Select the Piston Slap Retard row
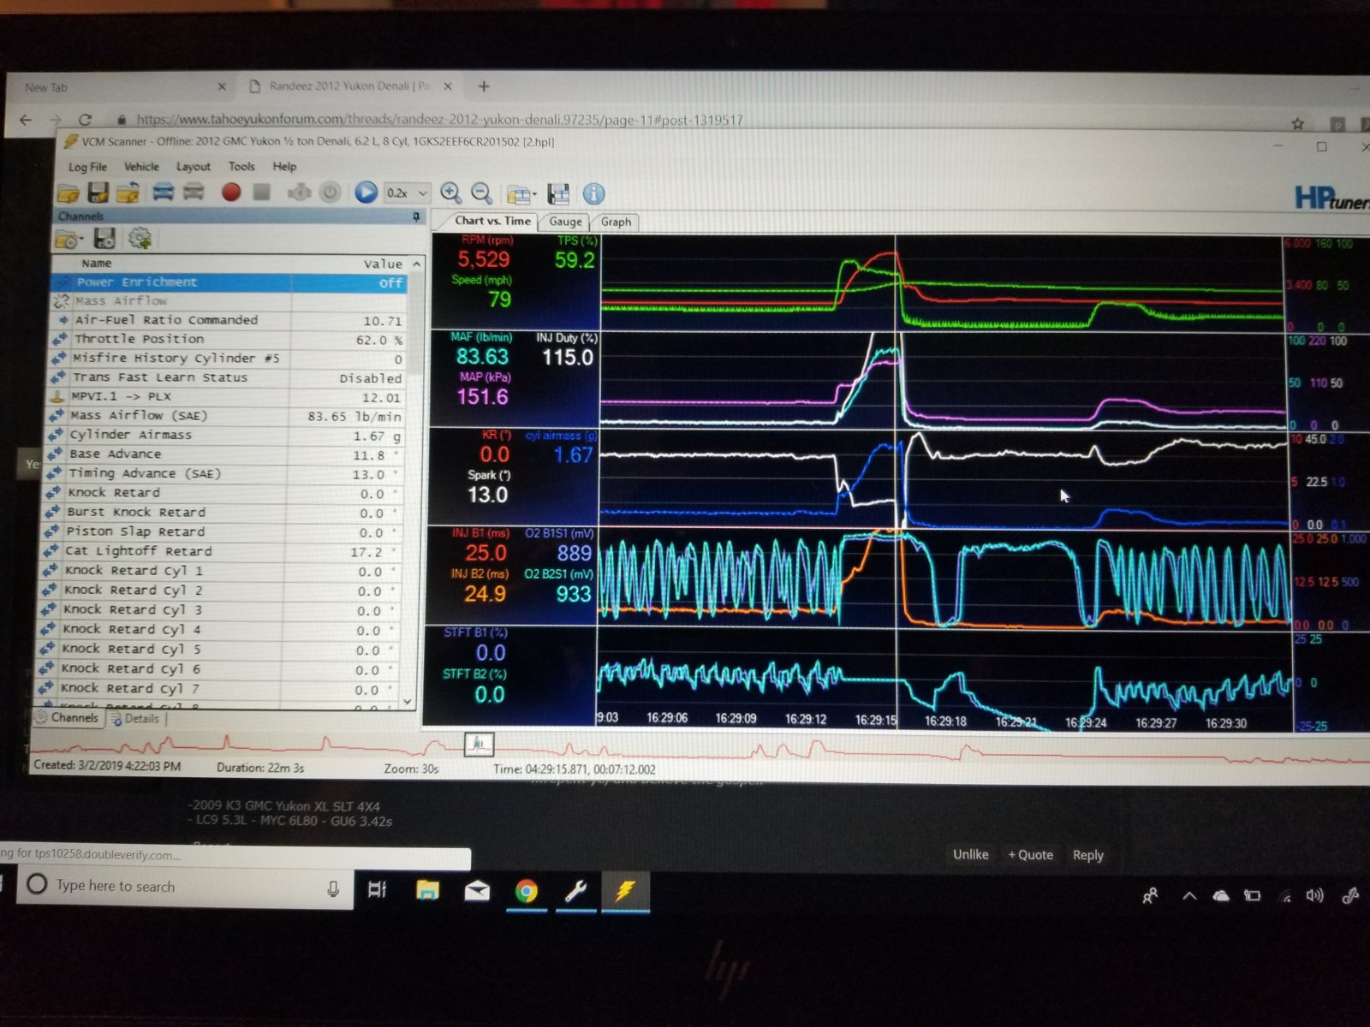The width and height of the screenshot is (1370, 1027). pyautogui.click(x=223, y=532)
